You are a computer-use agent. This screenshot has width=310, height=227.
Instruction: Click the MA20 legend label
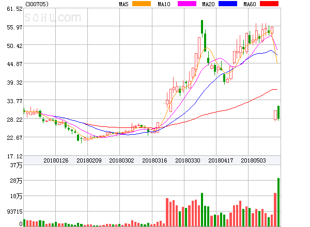coord(208,4)
